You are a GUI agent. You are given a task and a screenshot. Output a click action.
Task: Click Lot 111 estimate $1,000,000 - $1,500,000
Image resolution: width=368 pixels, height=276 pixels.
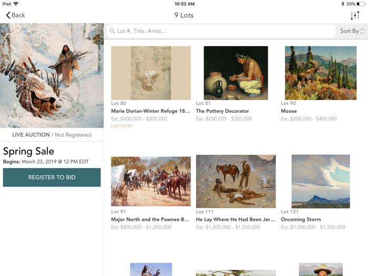228,227
